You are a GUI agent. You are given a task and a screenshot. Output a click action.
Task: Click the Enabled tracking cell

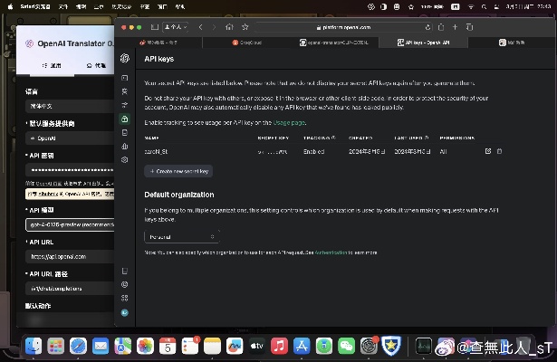click(x=313, y=151)
